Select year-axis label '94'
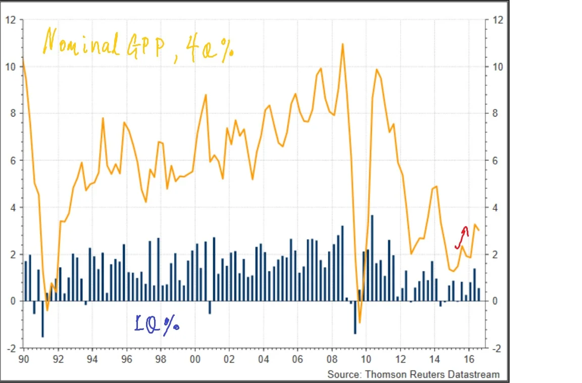 pos(92,359)
